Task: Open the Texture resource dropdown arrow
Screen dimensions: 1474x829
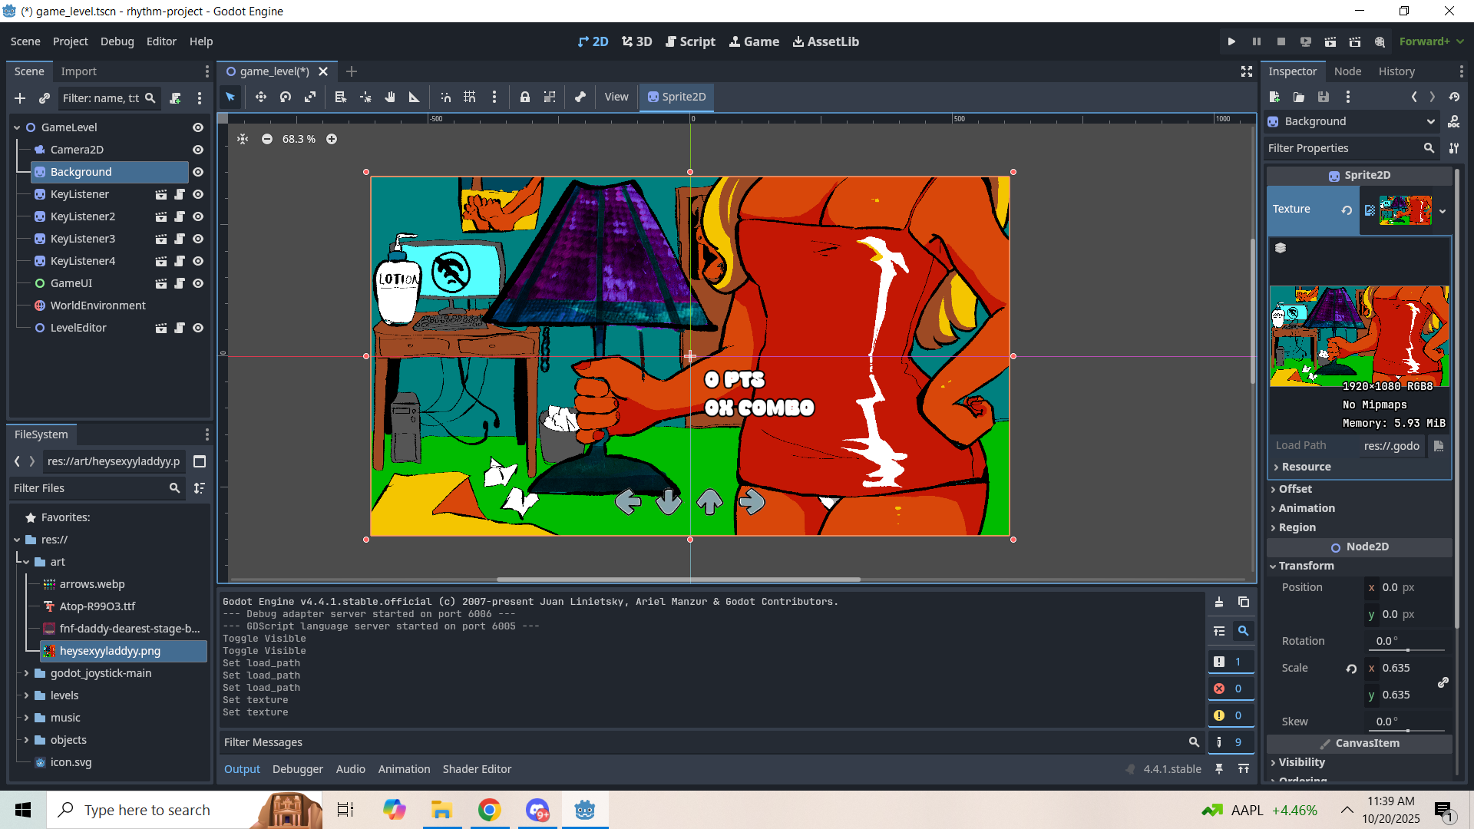Action: (x=1443, y=210)
